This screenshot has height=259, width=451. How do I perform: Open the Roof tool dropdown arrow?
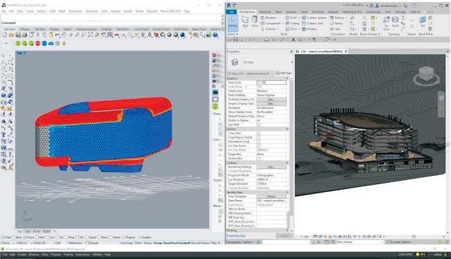(299, 18)
